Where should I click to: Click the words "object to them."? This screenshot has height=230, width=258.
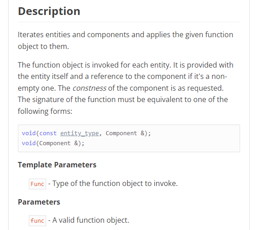(43, 46)
